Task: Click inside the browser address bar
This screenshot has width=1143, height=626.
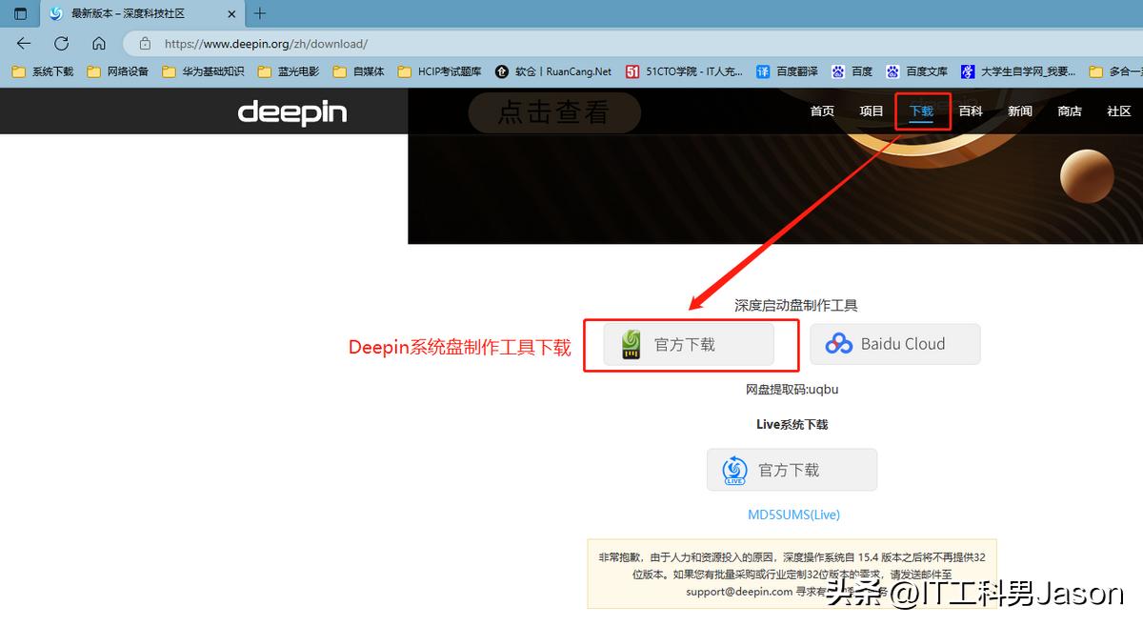Action: pyautogui.click(x=286, y=43)
